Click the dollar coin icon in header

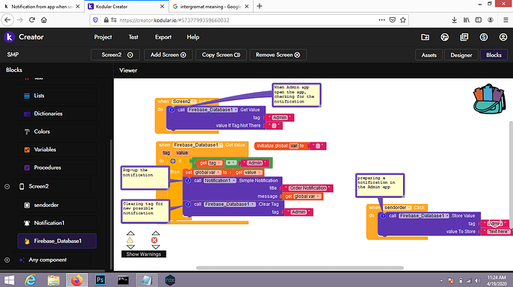click(x=483, y=37)
